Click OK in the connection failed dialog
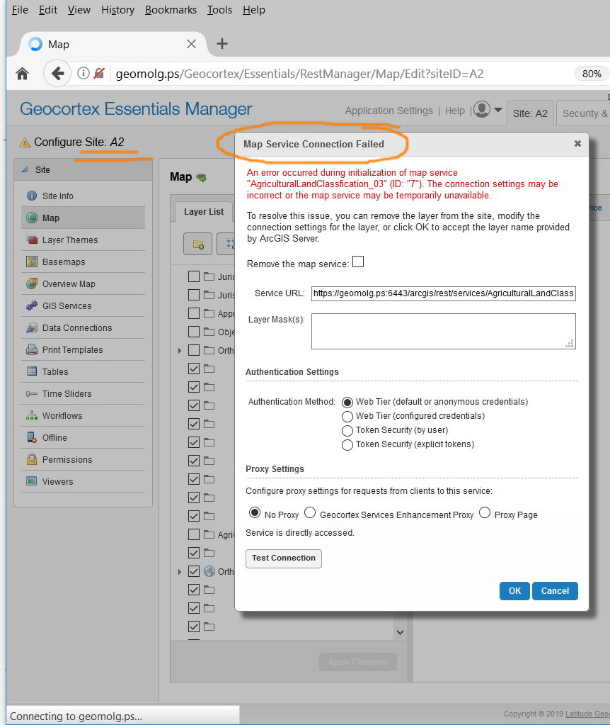 [x=514, y=591]
